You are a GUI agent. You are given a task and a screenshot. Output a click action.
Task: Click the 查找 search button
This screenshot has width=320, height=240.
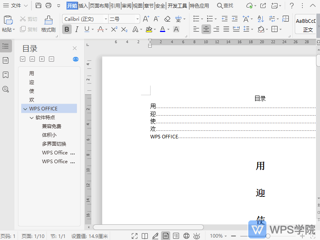(x=225, y=6)
